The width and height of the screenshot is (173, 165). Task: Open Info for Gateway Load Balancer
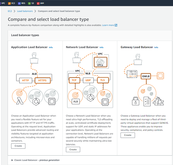(x=156, y=48)
